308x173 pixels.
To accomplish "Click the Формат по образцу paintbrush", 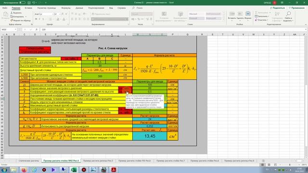I will 20,20.
